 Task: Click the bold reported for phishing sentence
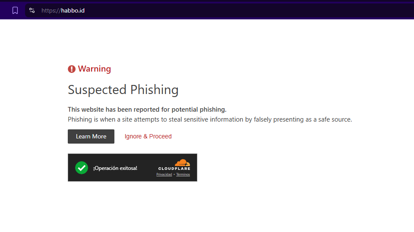point(147,110)
